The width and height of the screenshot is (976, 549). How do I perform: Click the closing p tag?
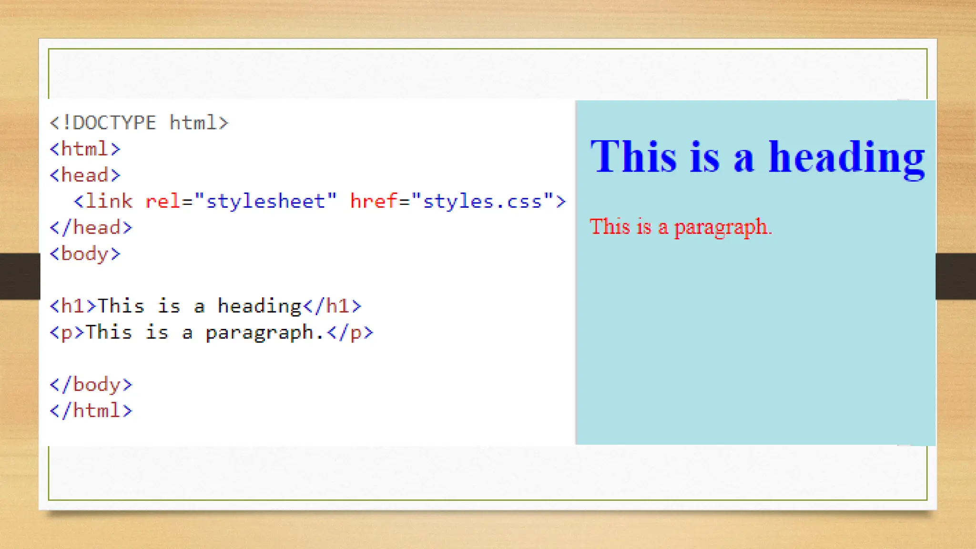(350, 332)
